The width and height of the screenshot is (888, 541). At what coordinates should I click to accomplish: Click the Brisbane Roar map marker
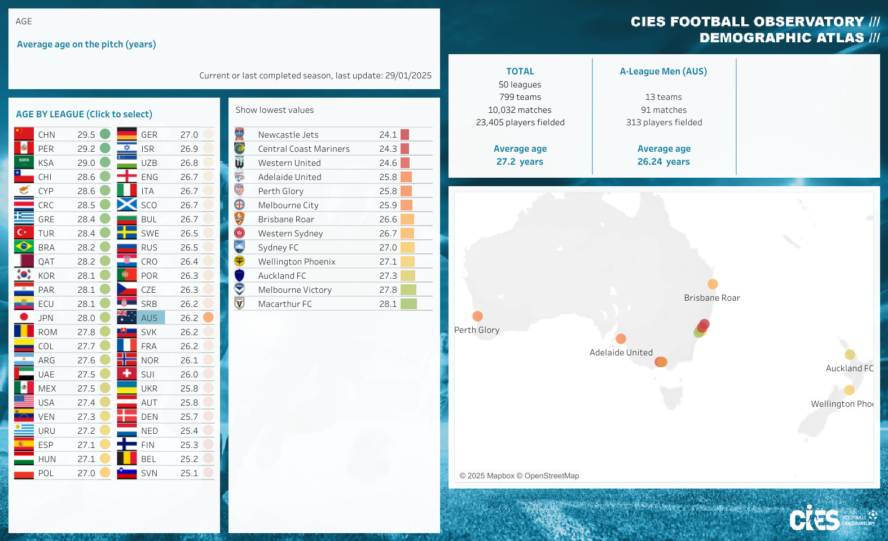point(713,284)
